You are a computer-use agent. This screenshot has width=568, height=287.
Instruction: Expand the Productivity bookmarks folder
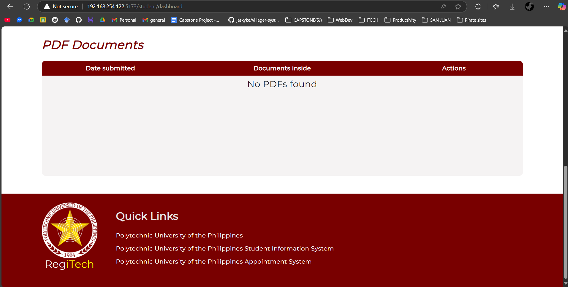click(x=400, y=20)
